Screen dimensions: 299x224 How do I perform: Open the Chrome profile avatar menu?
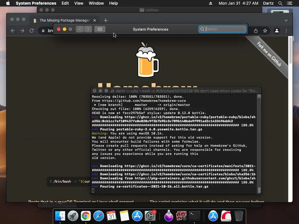click(x=277, y=31)
